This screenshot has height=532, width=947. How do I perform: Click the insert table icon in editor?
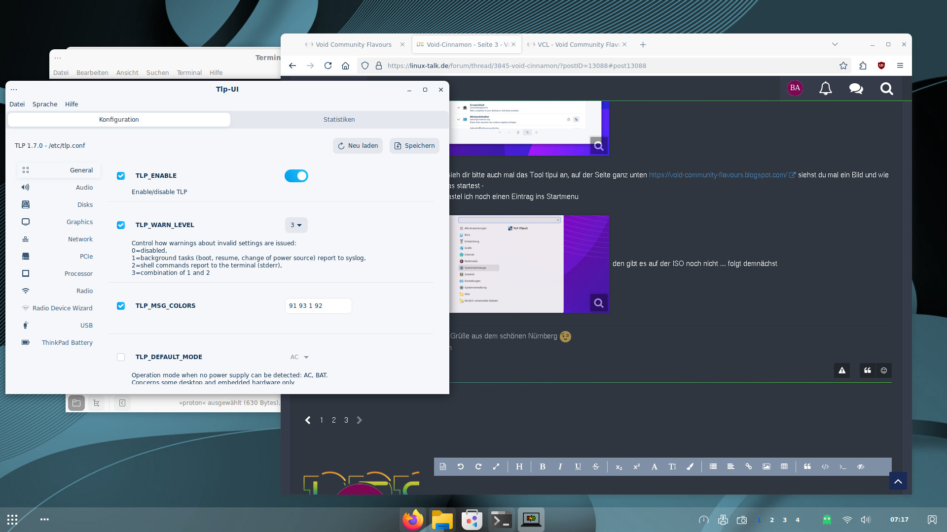pyautogui.click(x=784, y=466)
